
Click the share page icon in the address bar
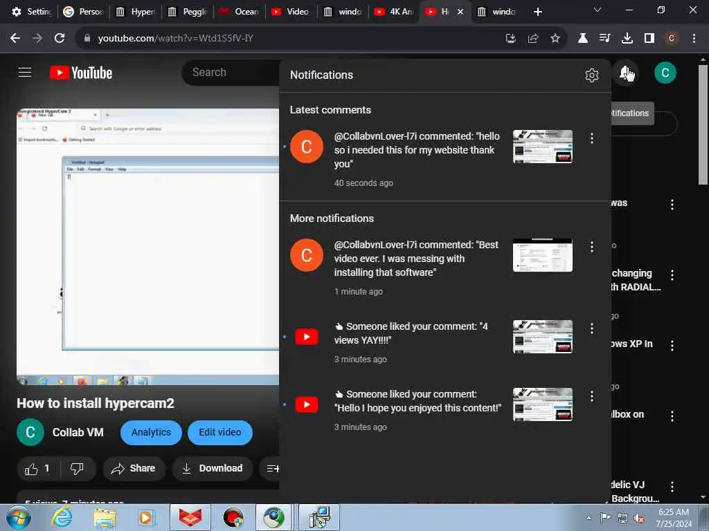[x=533, y=39]
